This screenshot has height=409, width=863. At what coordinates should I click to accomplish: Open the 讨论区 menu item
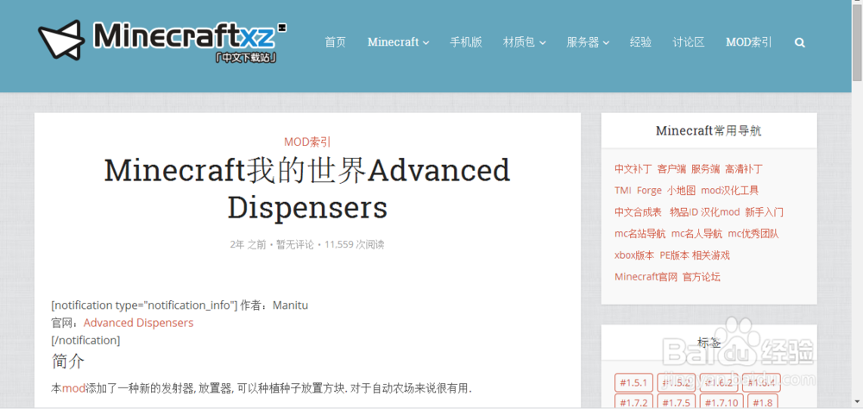(689, 42)
